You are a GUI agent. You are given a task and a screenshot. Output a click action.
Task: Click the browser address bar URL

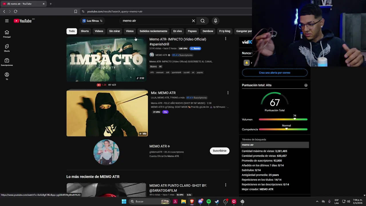pyautogui.click(x=115, y=11)
